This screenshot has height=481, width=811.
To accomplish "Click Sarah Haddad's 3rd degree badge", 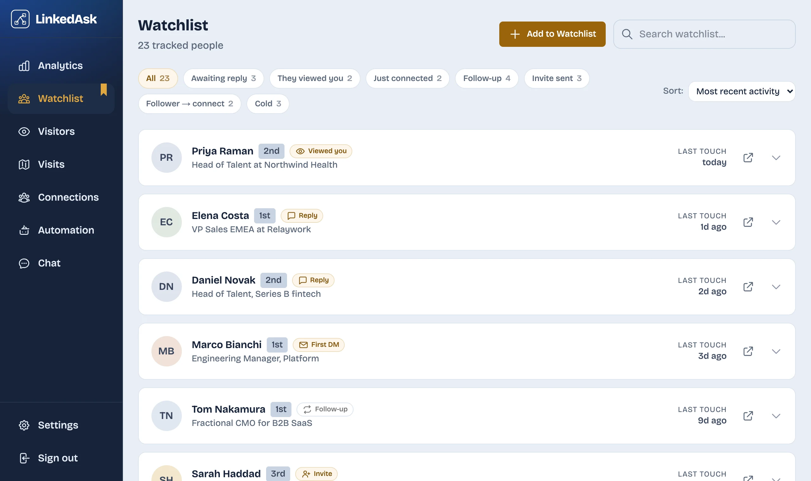I will 278,473.
